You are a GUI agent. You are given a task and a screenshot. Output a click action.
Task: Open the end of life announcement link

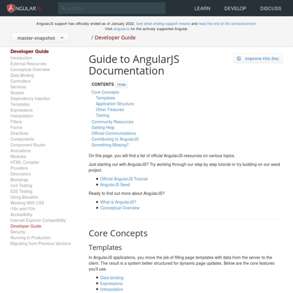[x=227, y=24]
